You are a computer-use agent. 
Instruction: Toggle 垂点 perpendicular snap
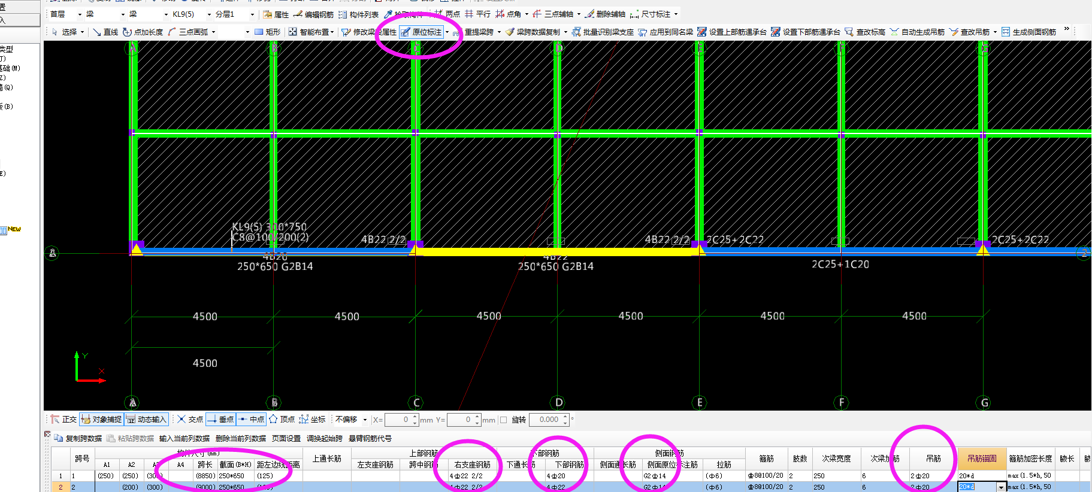point(220,420)
